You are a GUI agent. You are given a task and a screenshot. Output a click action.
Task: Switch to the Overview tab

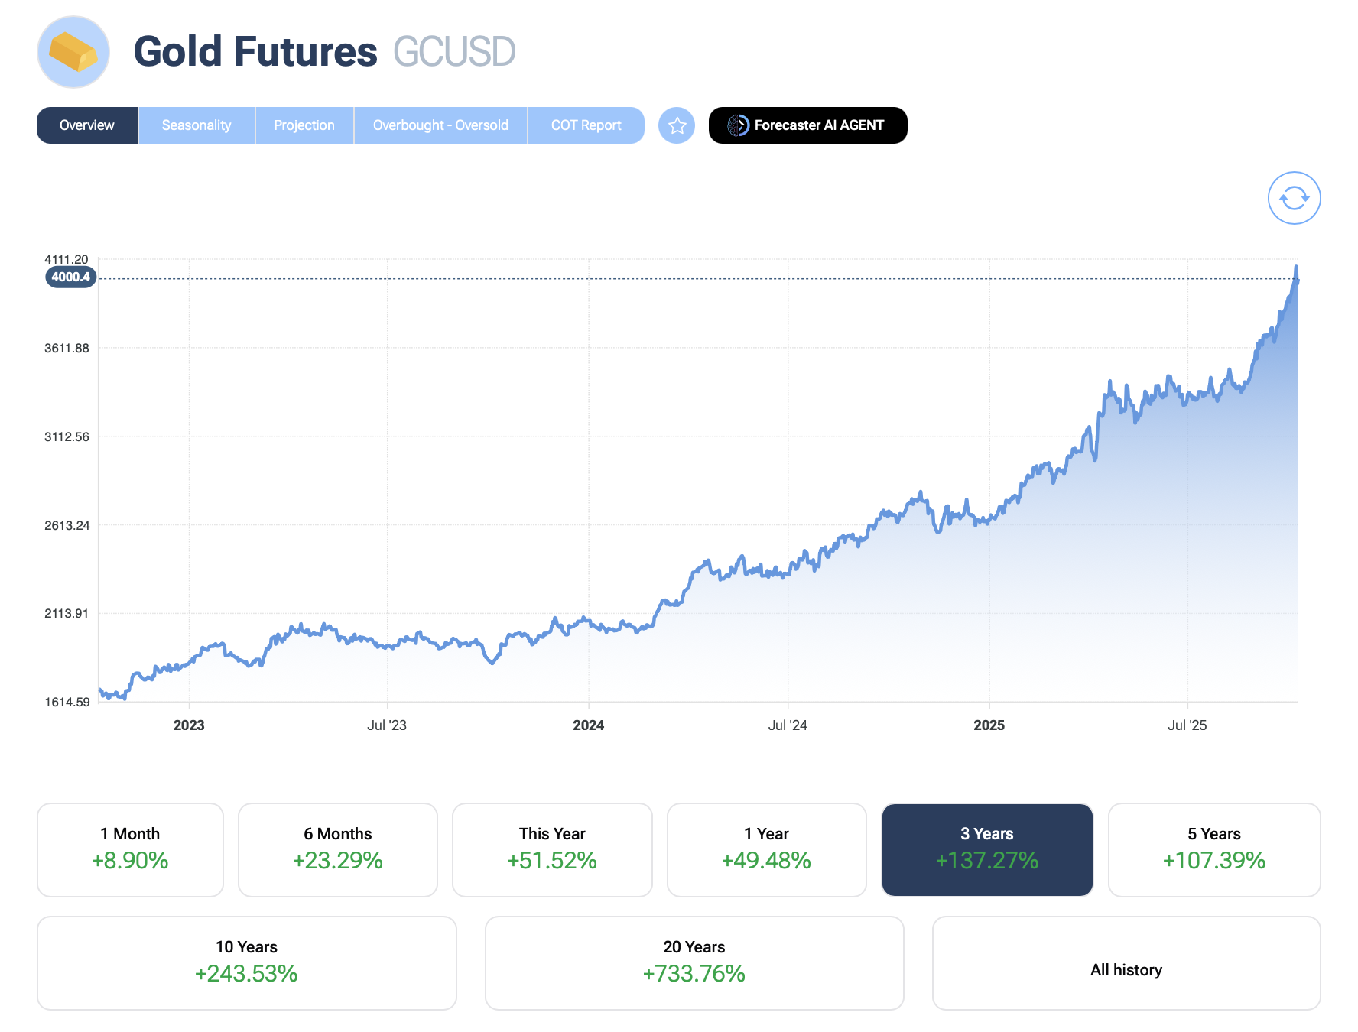tap(87, 125)
